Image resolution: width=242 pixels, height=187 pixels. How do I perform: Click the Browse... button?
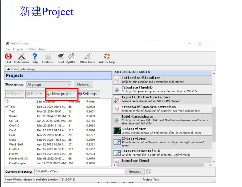coord(135,171)
